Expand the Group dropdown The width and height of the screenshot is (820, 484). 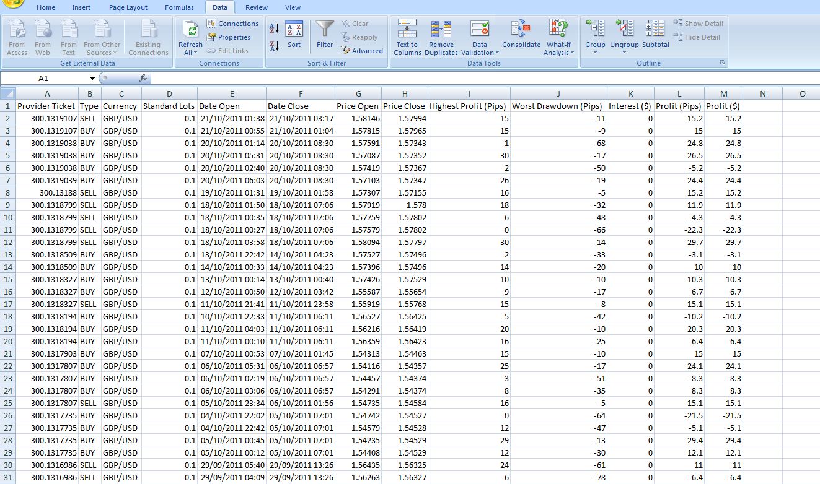pos(595,52)
